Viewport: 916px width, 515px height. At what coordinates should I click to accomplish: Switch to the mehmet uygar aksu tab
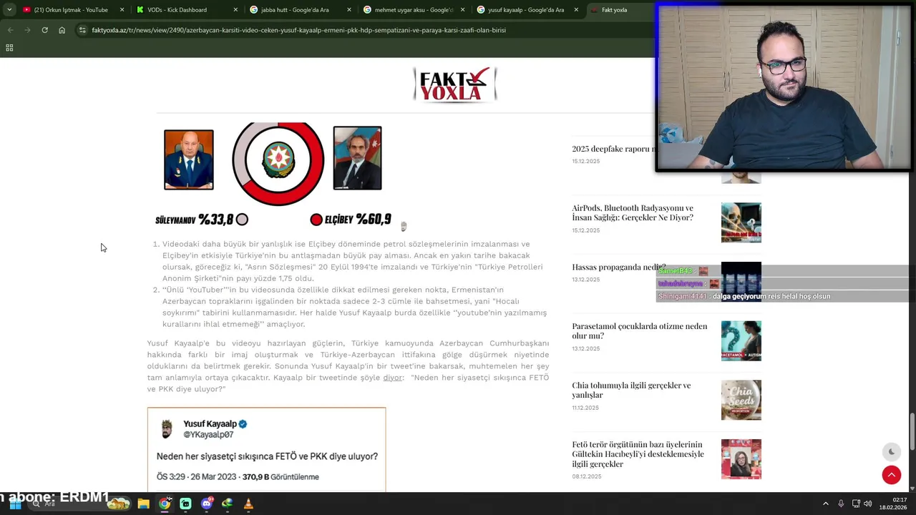click(415, 10)
